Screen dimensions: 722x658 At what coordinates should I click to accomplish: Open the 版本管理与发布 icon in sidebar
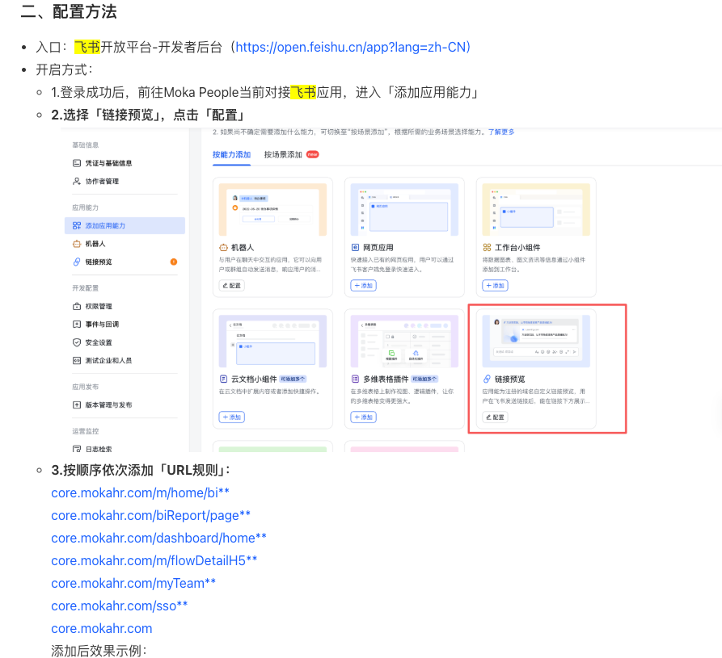77,405
